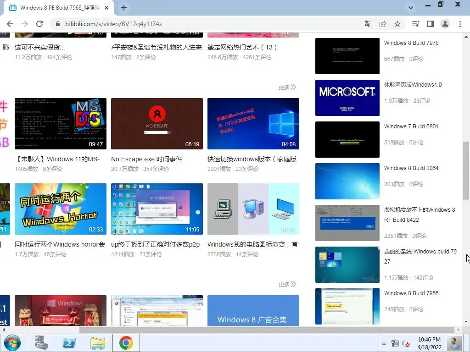Click the vertical scrollbar up arrow

point(466,37)
